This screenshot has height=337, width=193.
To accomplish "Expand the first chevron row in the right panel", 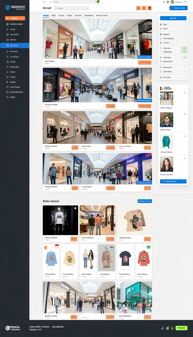I will pyautogui.click(x=173, y=25).
